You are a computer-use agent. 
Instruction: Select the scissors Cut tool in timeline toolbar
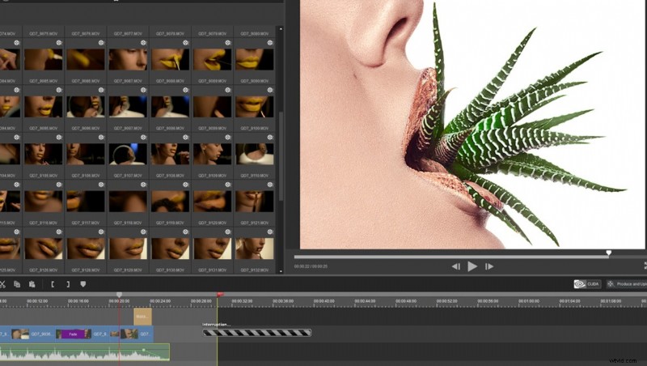[2, 284]
